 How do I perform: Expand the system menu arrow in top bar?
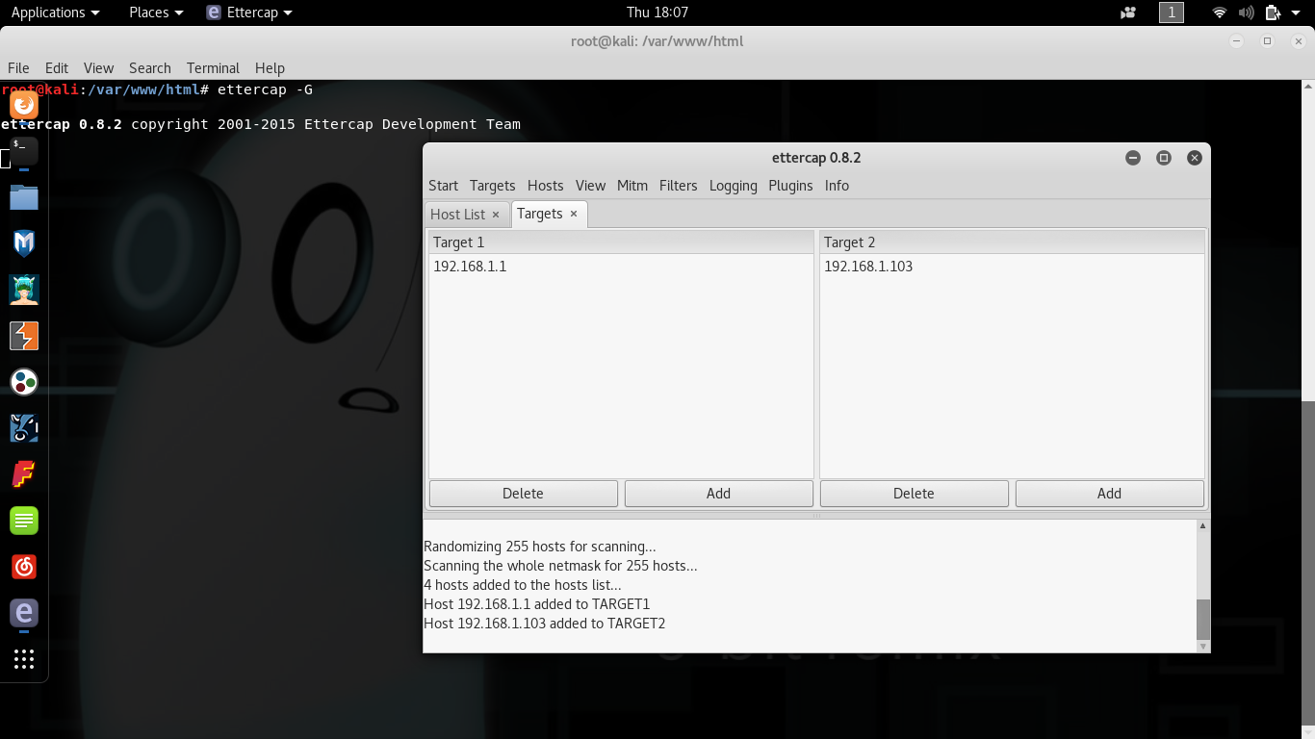(x=1295, y=13)
